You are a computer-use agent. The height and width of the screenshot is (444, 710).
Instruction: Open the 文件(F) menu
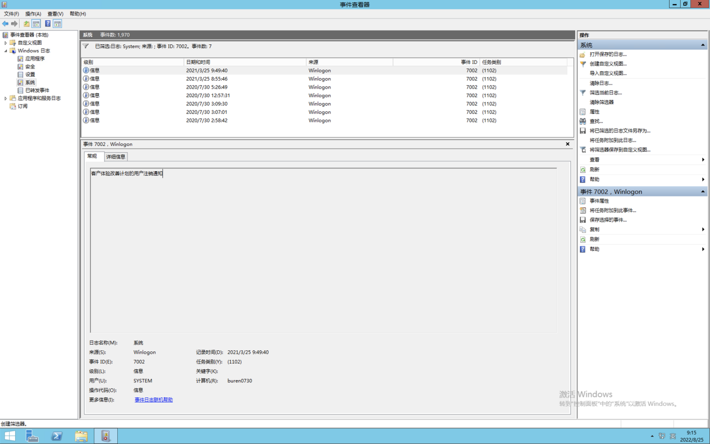[11, 13]
